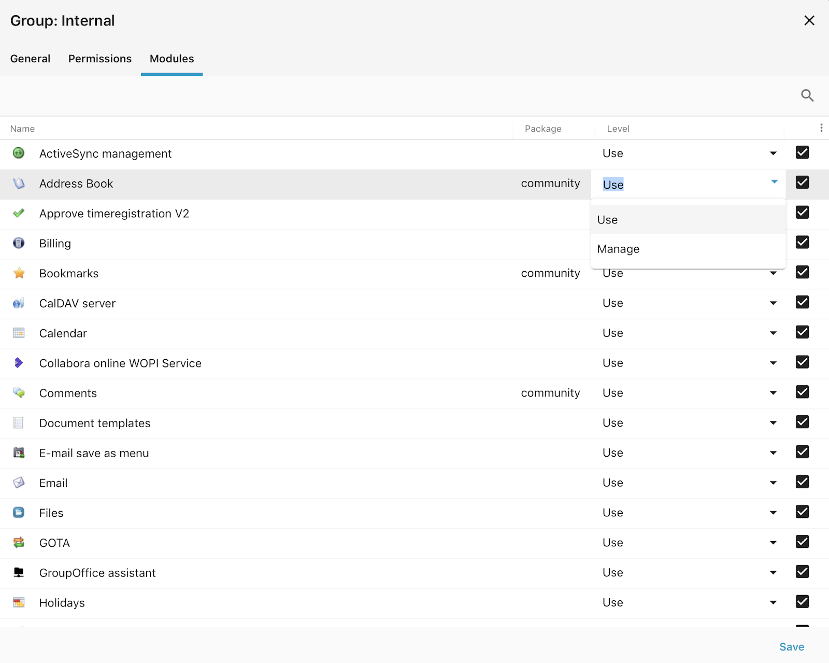Screen dimensions: 829x663
Task: Click the Bookmarks star icon
Action: point(19,273)
